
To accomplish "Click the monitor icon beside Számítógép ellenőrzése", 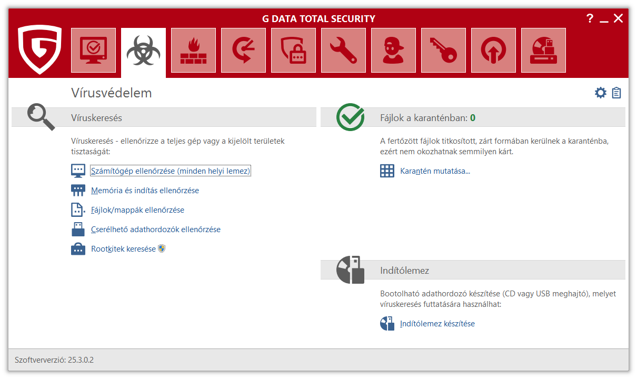I will 78,171.
